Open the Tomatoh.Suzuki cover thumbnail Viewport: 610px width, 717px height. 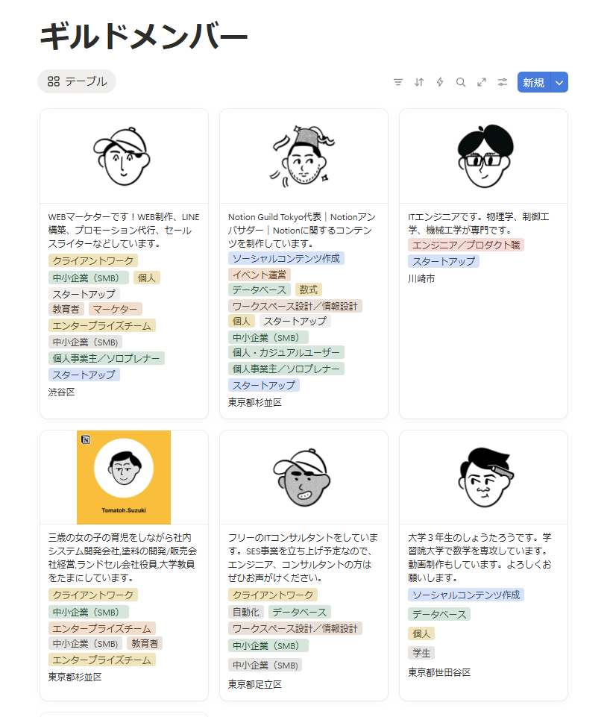[124, 478]
